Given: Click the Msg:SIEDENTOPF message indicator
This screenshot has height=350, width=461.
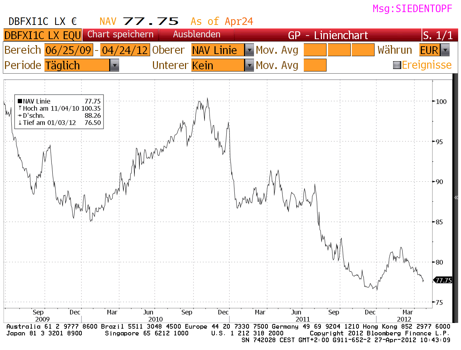Looking at the screenshot, I should (412, 9).
